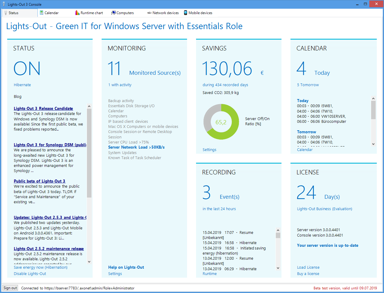This screenshot has width=384, height=293.
Task: Click the blog list scroll-down arrow
Action: 89,262
